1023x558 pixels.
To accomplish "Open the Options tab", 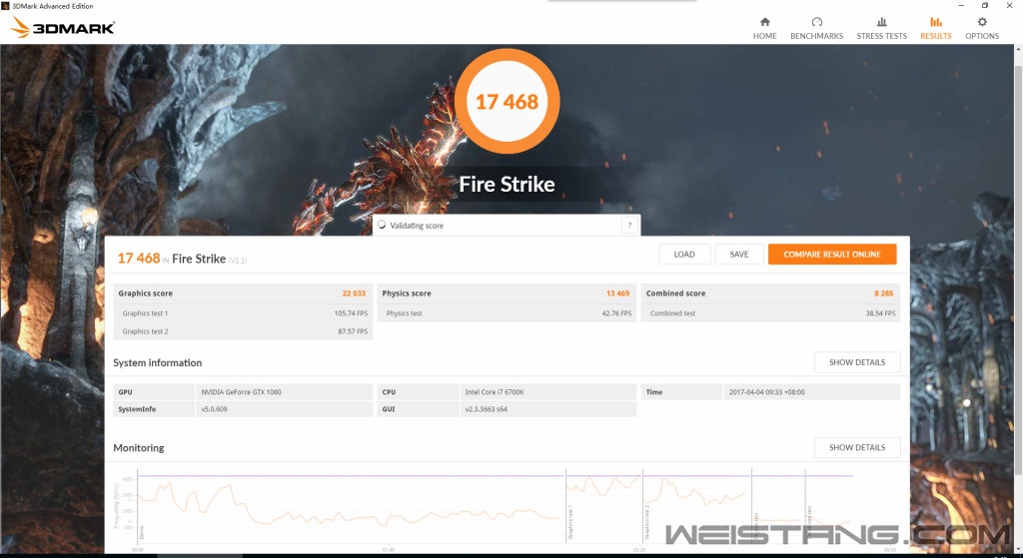I will click(x=982, y=29).
